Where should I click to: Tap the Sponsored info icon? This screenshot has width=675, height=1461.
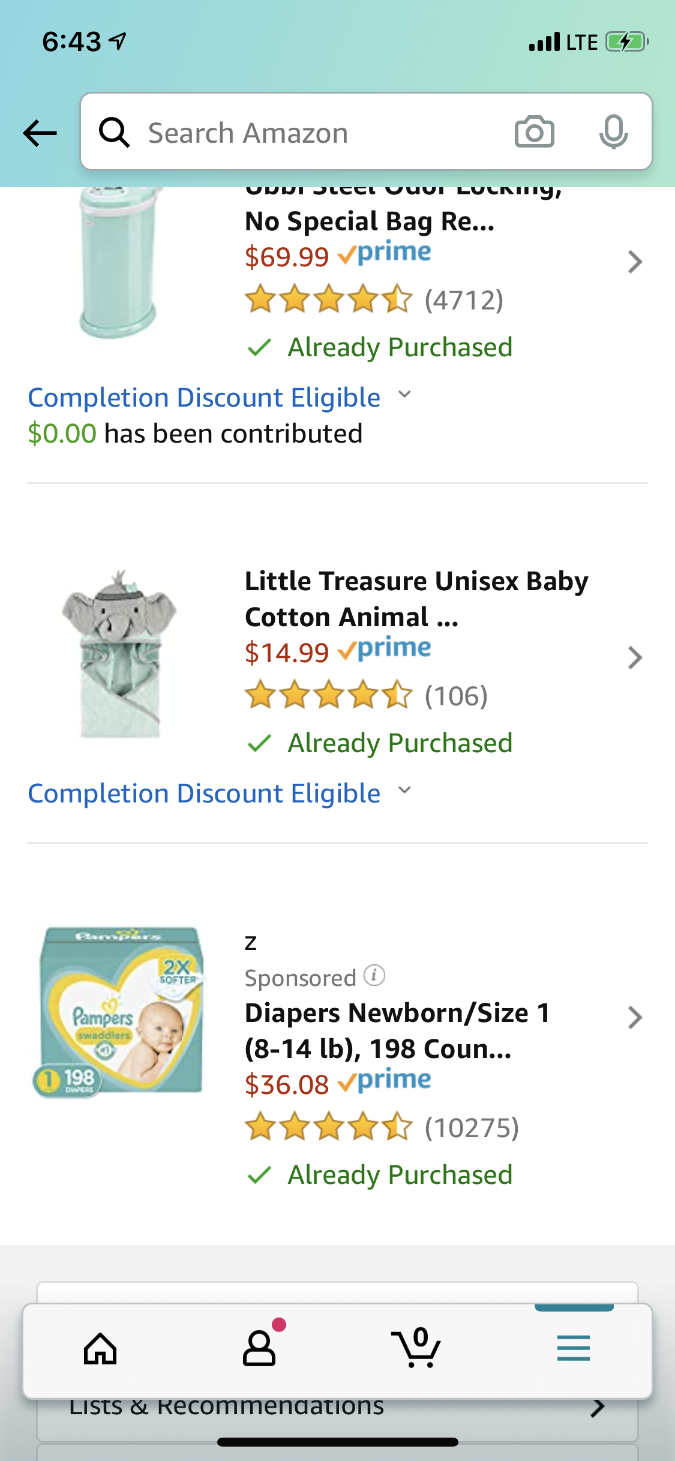tap(374, 975)
